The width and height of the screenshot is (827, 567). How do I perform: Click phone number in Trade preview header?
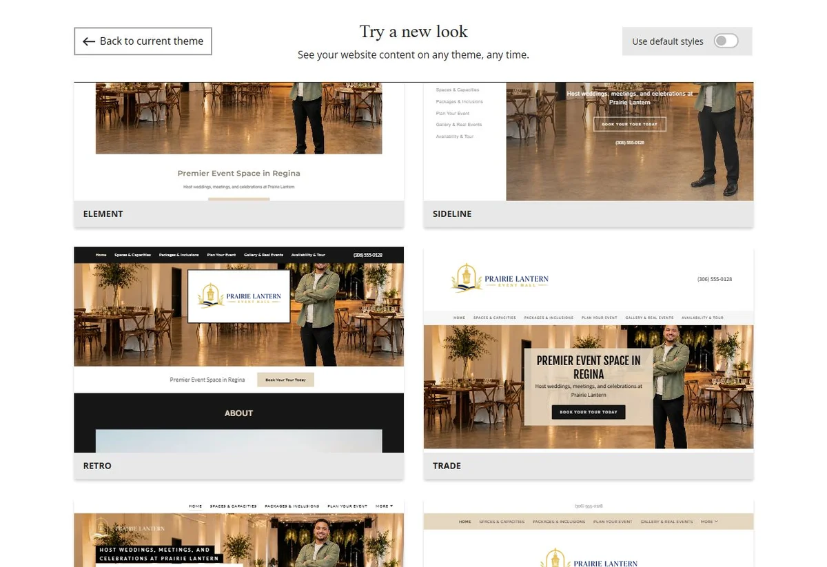click(715, 279)
